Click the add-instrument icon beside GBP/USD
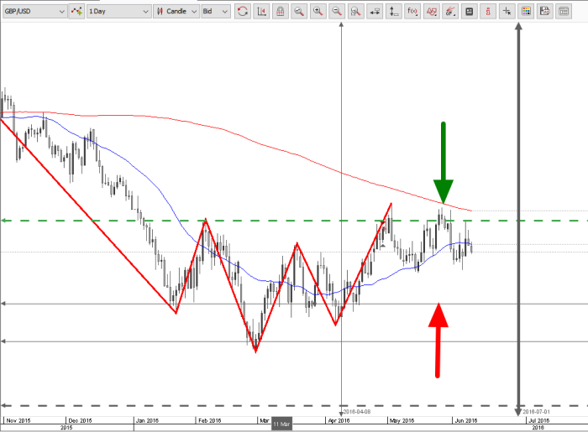 [77, 11]
